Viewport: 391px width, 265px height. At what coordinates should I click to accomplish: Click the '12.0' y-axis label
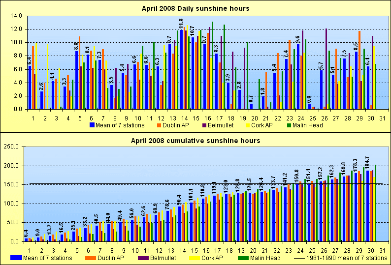pyautogui.click(x=16, y=29)
